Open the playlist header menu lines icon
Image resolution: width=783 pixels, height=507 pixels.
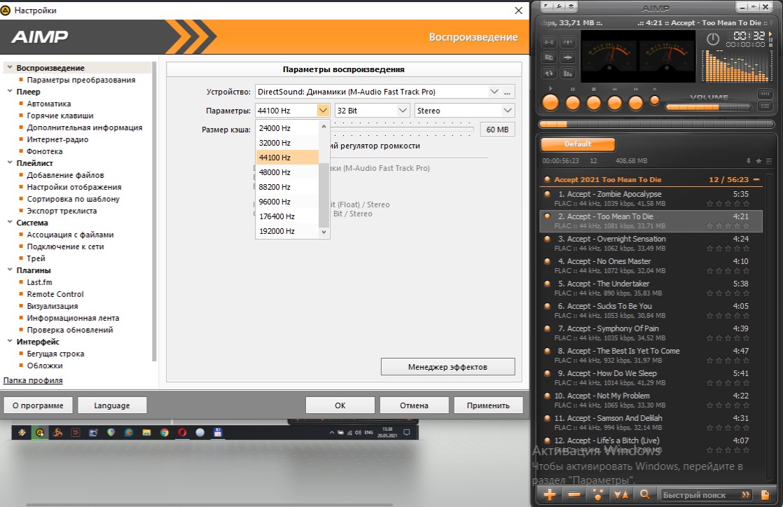tap(769, 161)
